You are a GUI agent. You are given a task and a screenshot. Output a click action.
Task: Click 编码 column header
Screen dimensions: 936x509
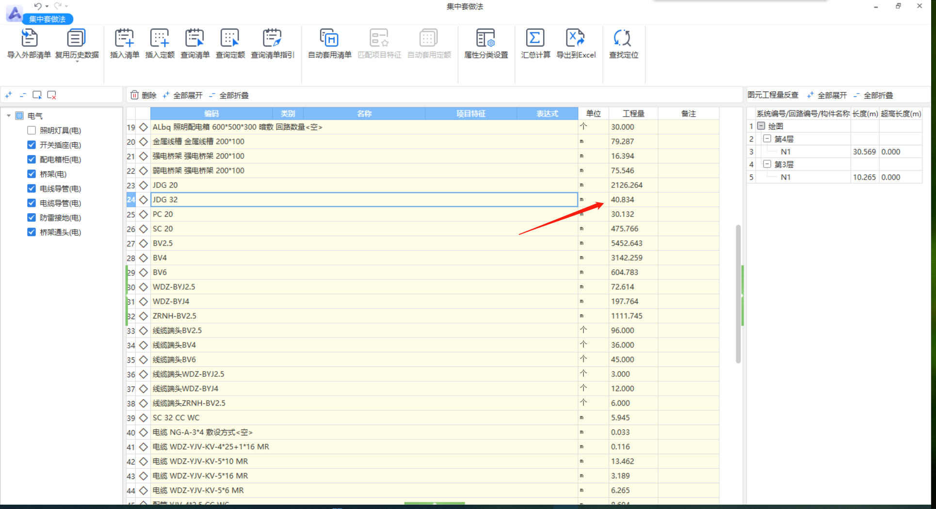(x=211, y=113)
